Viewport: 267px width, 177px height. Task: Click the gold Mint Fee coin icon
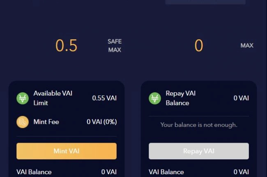[23, 122]
